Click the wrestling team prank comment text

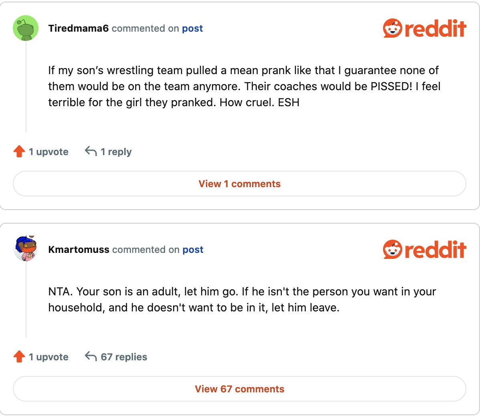(244, 86)
